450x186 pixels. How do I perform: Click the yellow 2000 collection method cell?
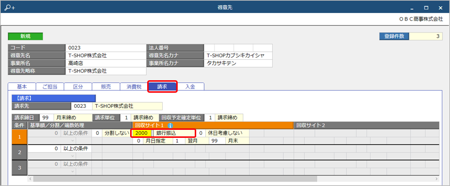click(x=142, y=133)
